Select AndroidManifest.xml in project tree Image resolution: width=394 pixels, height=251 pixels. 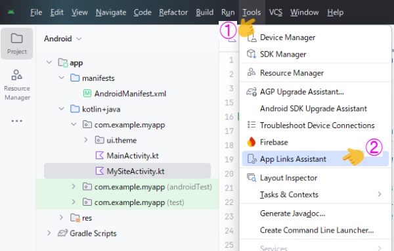click(x=130, y=94)
